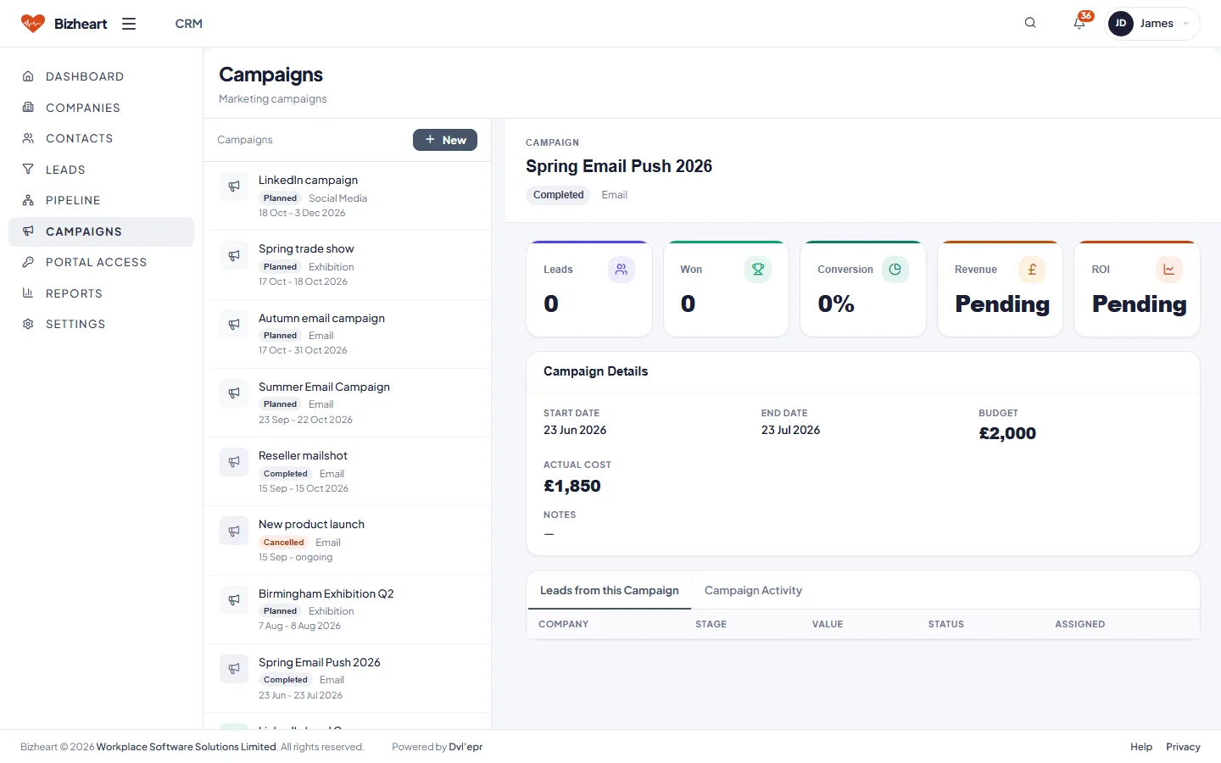Open Leads in sidebar

click(101, 170)
